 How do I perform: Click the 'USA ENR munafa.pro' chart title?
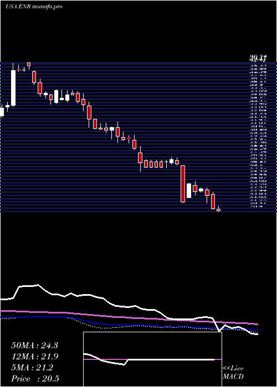[x=34, y=7]
